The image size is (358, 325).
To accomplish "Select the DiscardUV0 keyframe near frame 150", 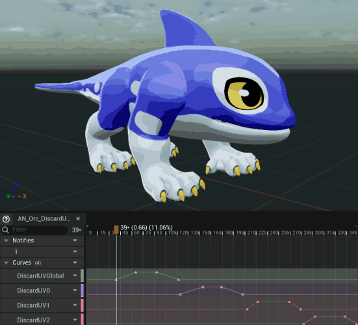I will [x=203, y=287].
